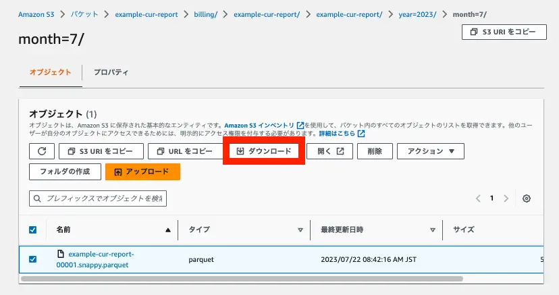Click the settings gear icon in table
Screen dimensions: 559x295
pos(527,198)
